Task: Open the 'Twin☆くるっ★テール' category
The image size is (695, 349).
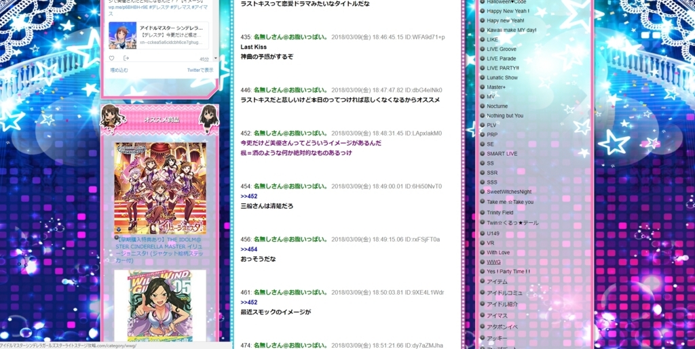Action: [513, 223]
